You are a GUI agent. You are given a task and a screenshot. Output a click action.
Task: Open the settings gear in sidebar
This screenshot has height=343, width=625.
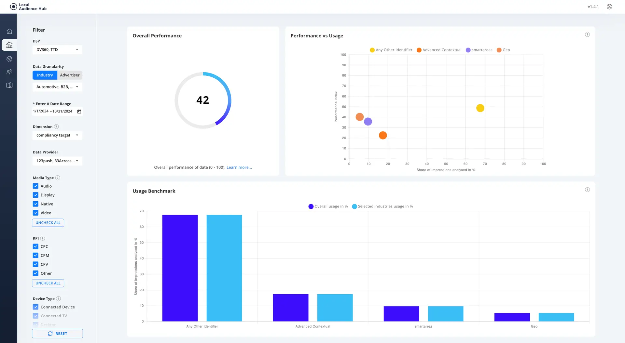[9, 59]
